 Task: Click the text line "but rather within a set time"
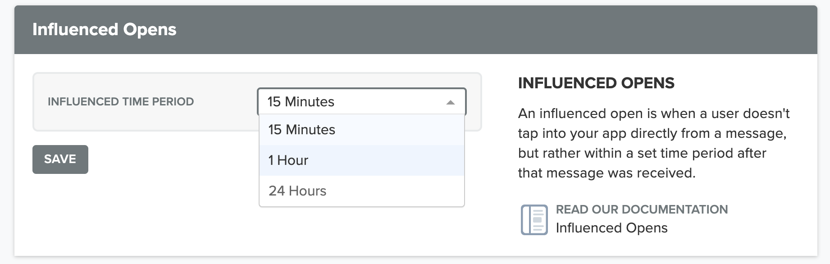tap(642, 153)
